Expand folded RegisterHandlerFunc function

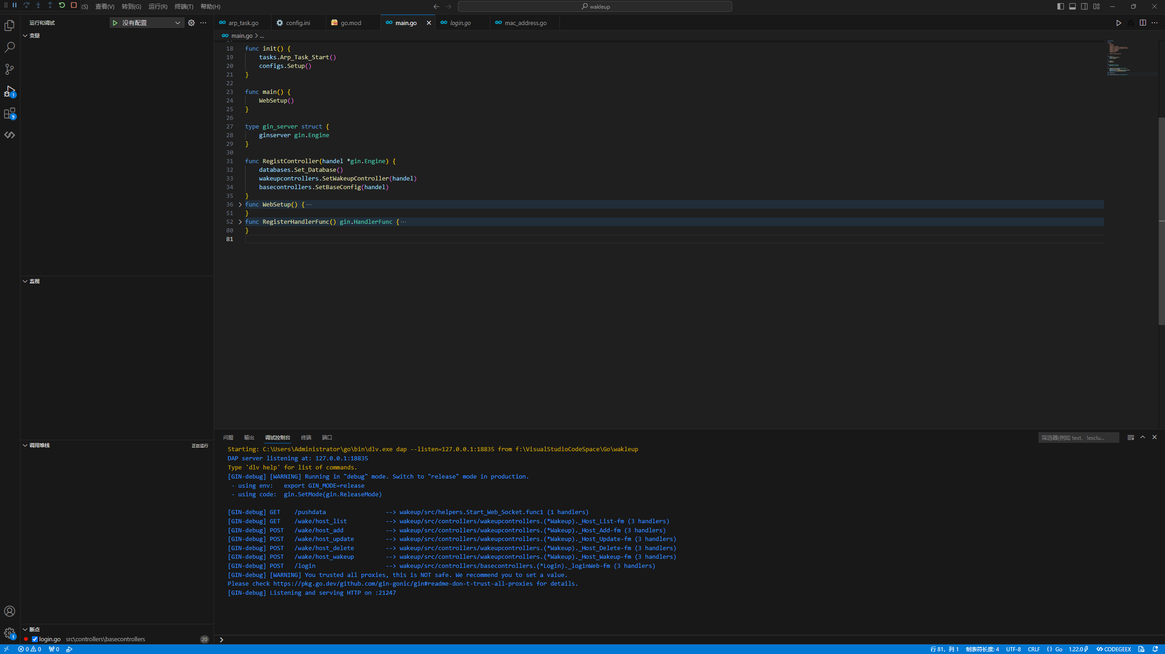240,222
